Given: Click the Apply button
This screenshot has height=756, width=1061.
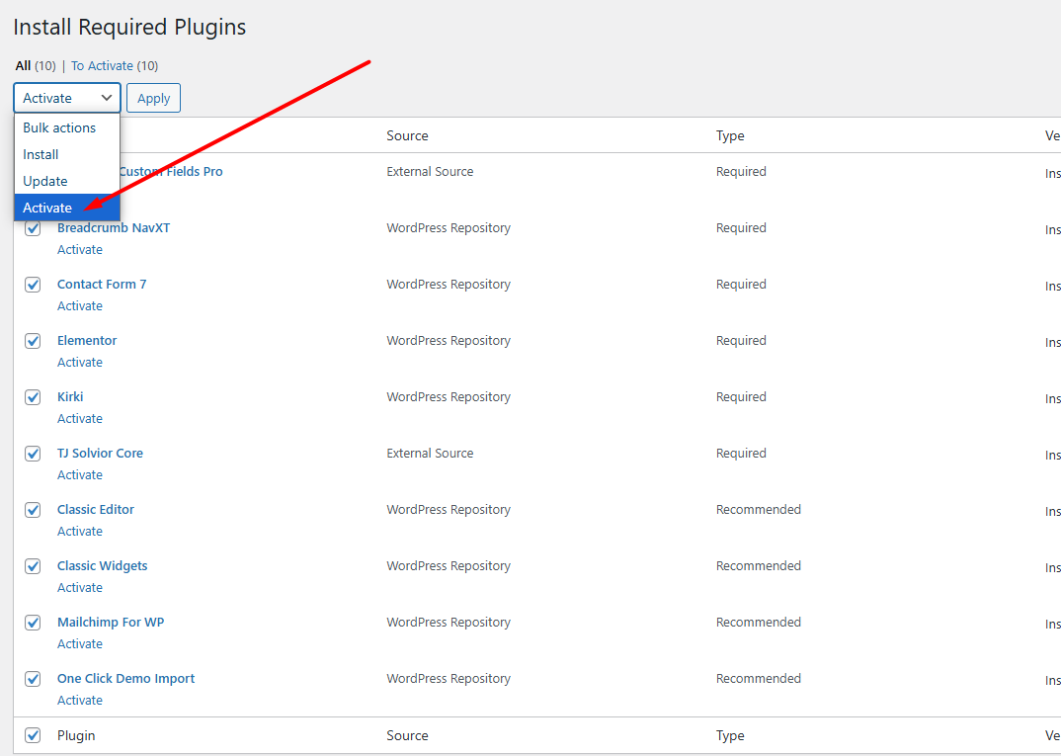Looking at the screenshot, I should 153,98.
